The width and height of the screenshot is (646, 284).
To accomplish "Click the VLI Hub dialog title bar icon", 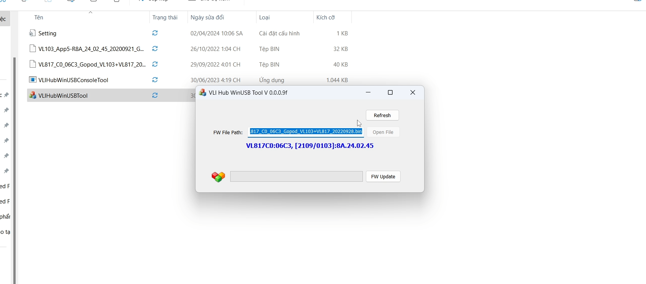I will (x=203, y=92).
